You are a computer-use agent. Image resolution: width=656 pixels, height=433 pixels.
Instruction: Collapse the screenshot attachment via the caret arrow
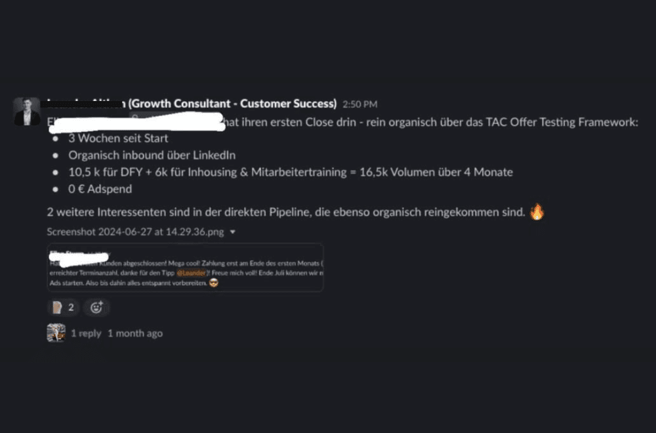click(233, 232)
